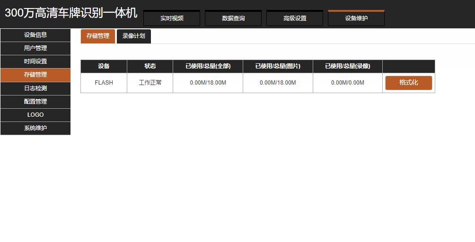Click the 状态 column header
Screen dimensions: 475x242
pyautogui.click(x=150, y=66)
